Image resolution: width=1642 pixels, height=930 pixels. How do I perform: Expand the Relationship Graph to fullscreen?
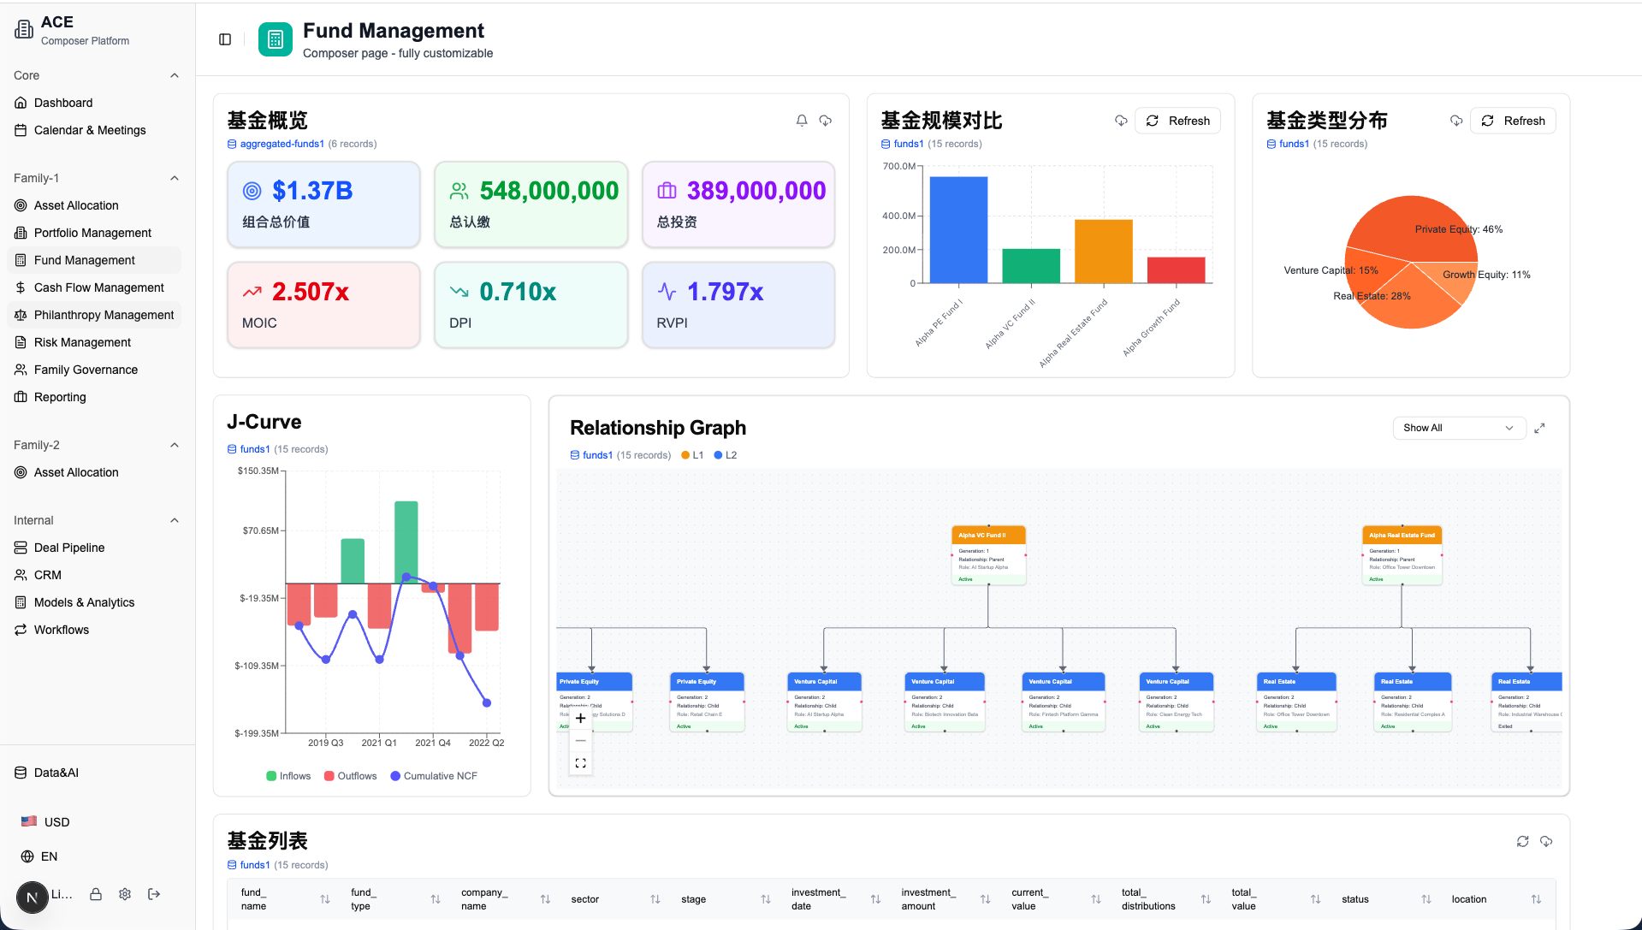pos(1539,428)
